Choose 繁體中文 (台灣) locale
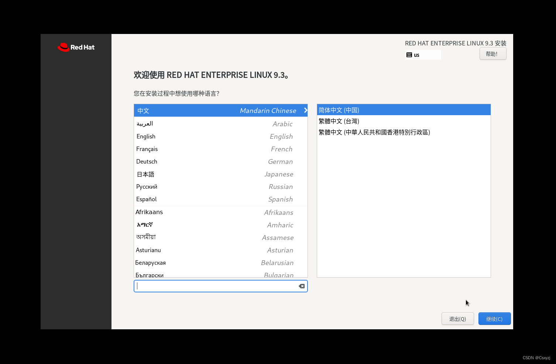Viewport: 556px width, 364px height. click(x=404, y=121)
